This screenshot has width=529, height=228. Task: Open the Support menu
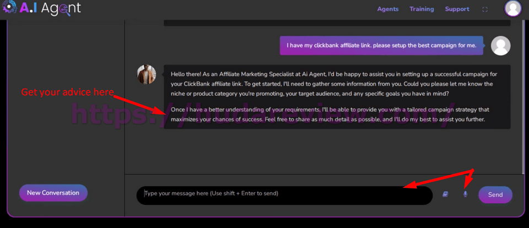click(x=457, y=9)
